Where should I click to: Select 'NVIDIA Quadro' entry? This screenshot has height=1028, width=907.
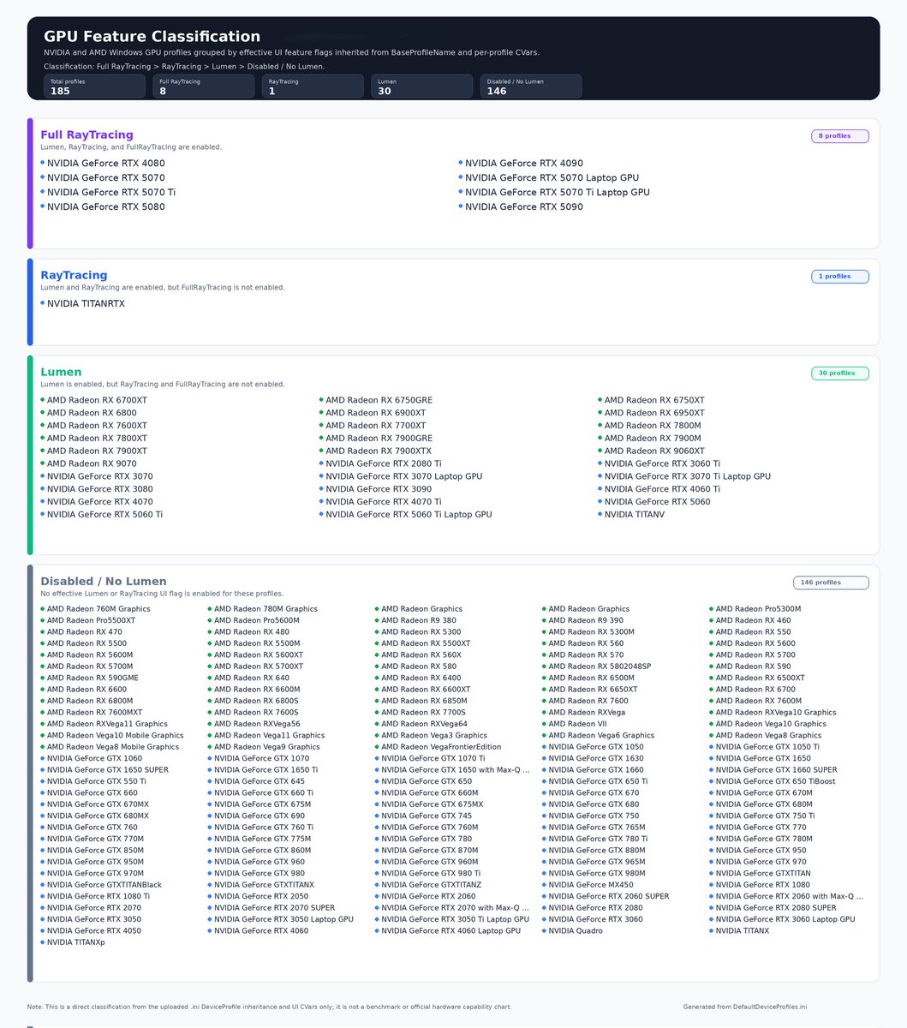(572, 930)
